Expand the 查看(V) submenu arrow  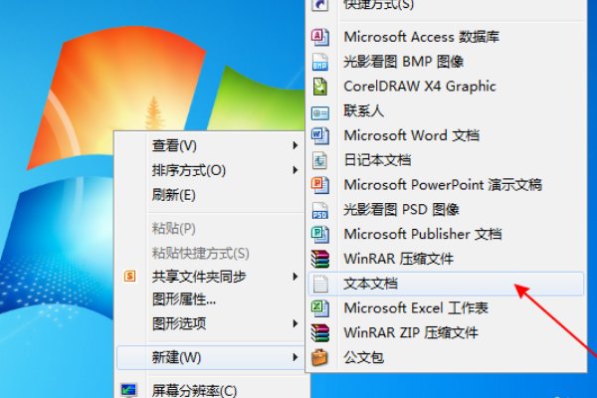point(295,145)
